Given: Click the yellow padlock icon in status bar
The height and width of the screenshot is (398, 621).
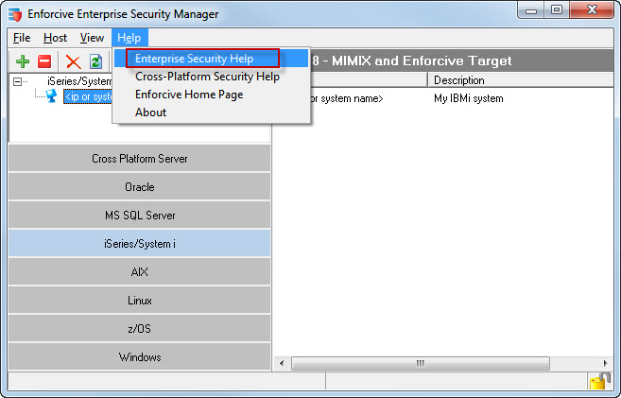Looking at the screenshot, I should pyautogui.click(x=599, y=381).
